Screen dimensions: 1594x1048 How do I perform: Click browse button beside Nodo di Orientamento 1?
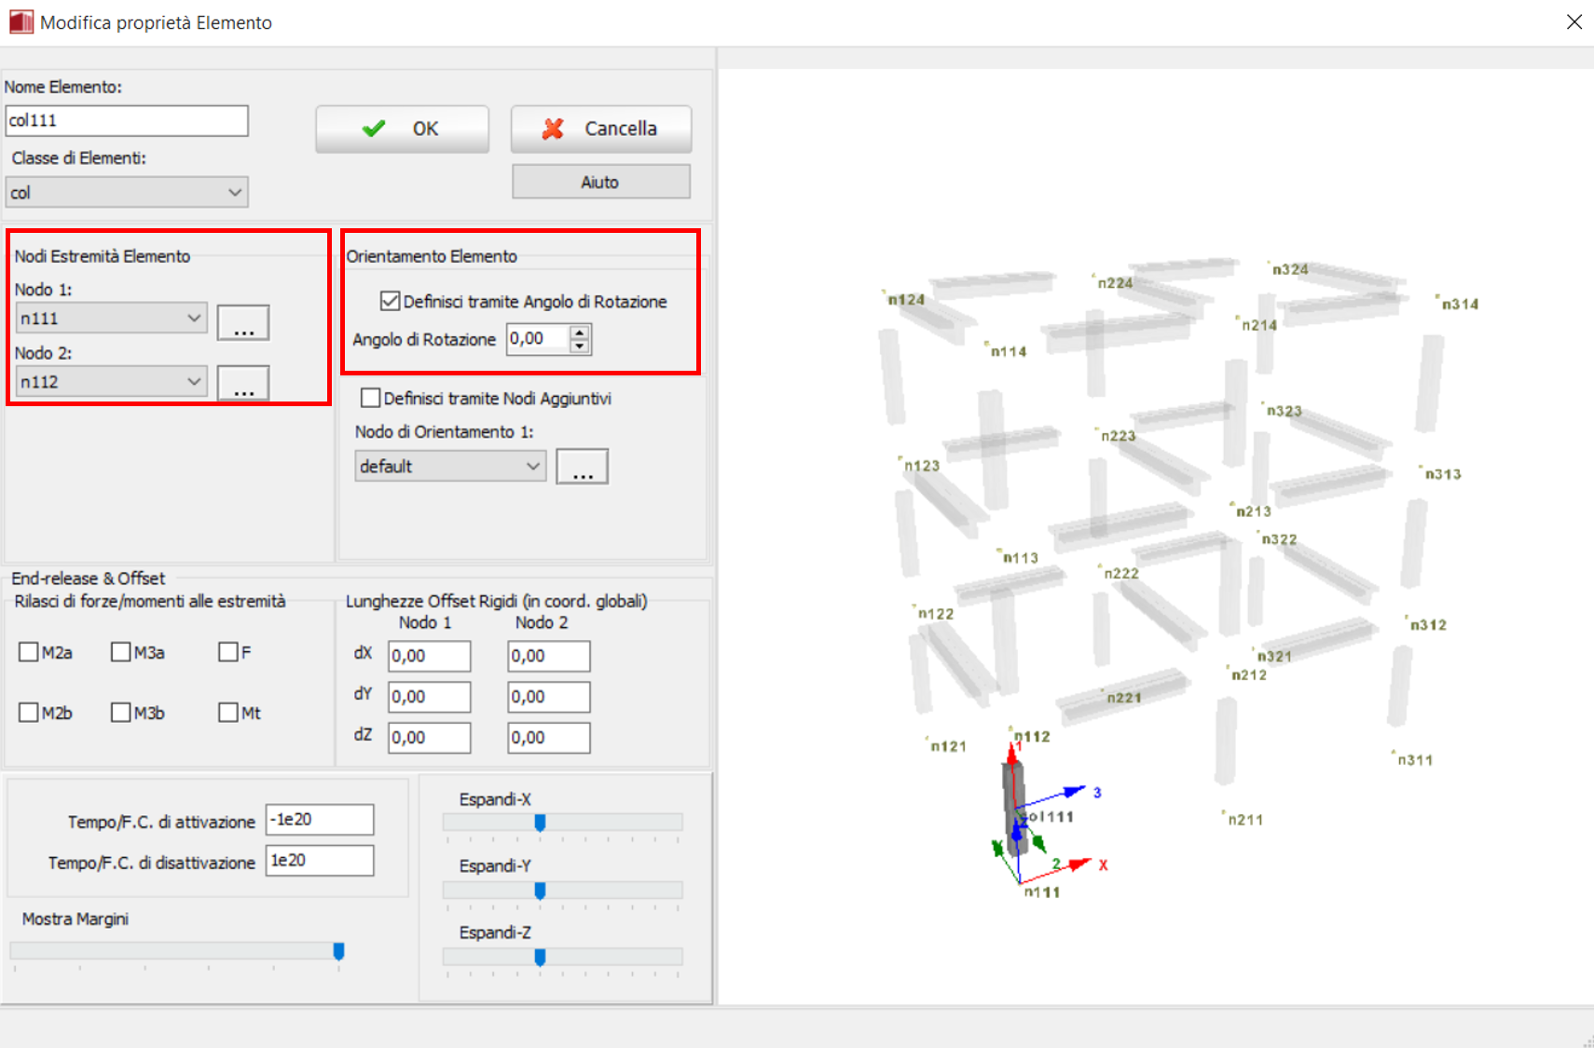point(582,467)
